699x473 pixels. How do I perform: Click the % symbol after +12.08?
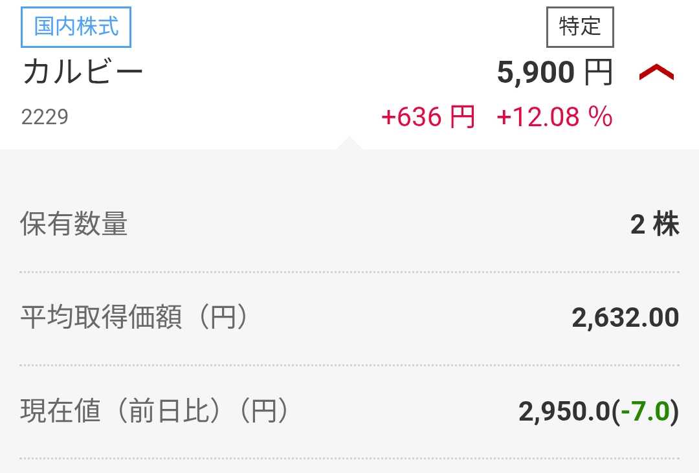600,117
